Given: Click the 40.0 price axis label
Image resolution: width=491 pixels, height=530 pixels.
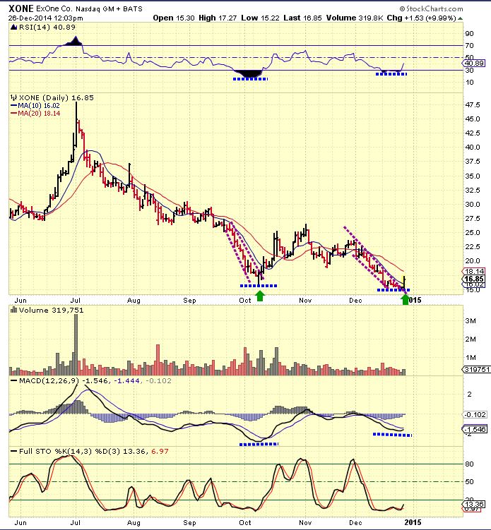Looking at the screenshot, I should coord(473,147).
